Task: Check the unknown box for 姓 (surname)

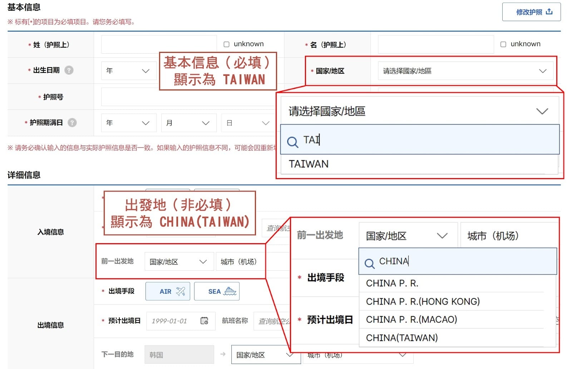Action: coord(226,44)
